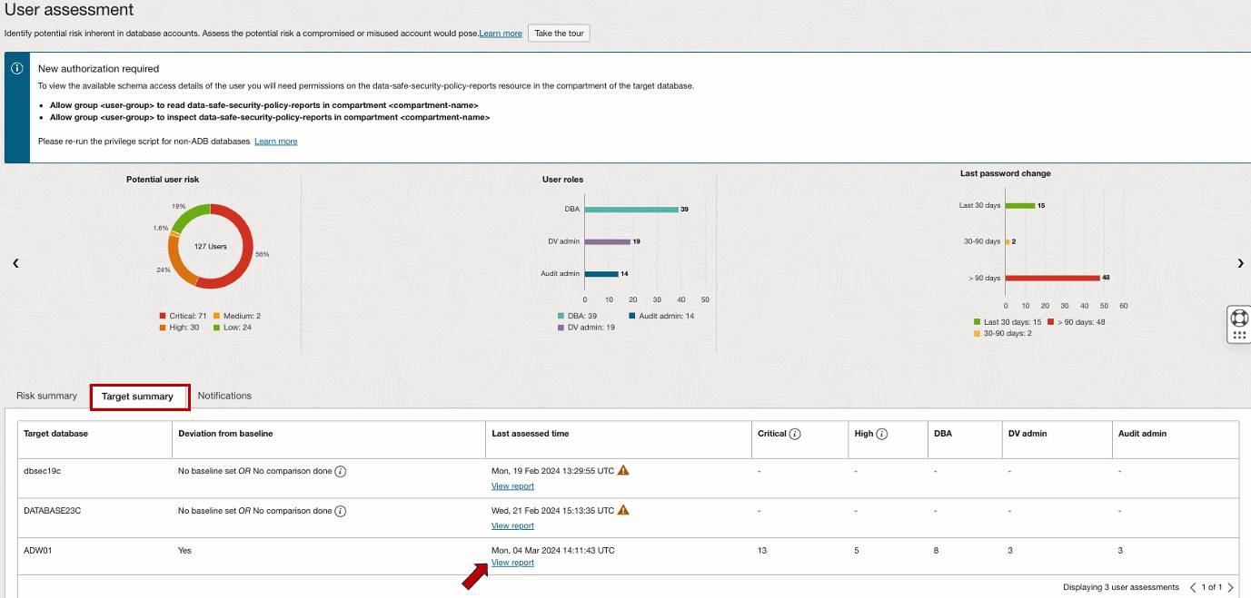Open View report for DATABASE23C
Viewport: 1251px width, 598px height.
[512, 526]
